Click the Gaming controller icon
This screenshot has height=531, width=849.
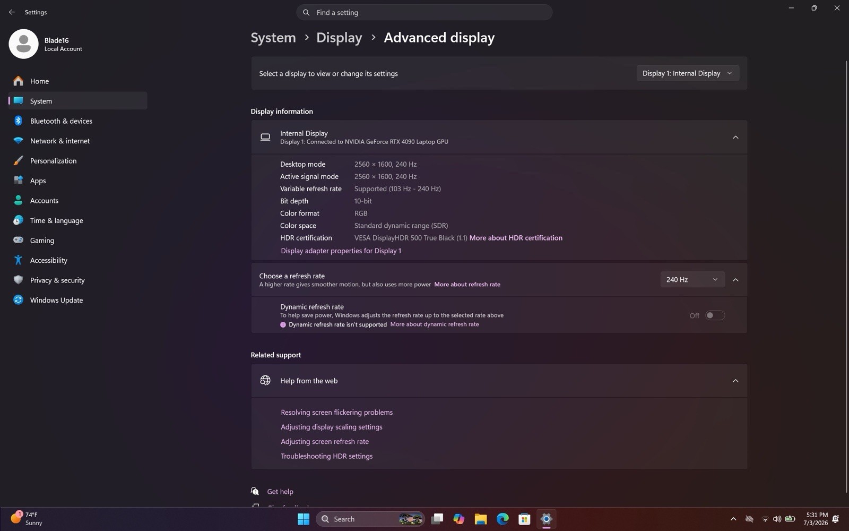[x=18, y=240]
